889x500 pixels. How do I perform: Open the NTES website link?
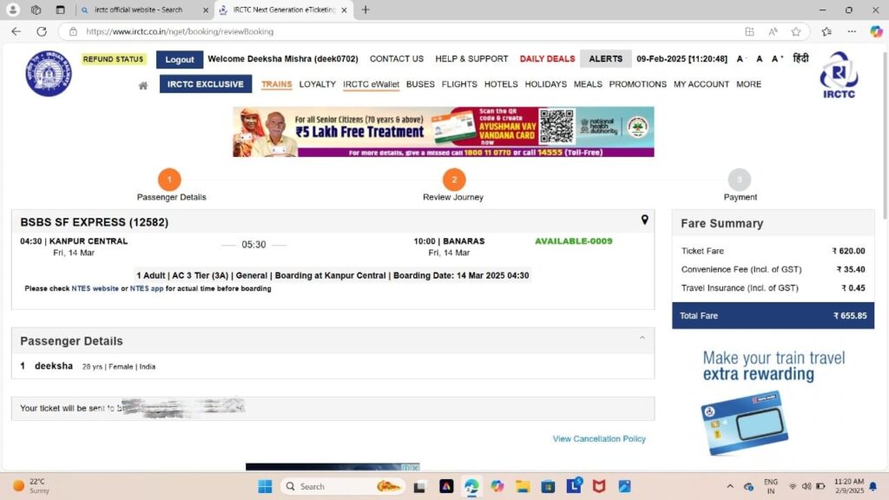[95, 288]
